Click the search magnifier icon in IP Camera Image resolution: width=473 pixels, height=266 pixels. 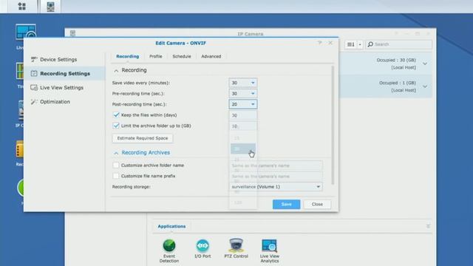click(x=370, y=44)
